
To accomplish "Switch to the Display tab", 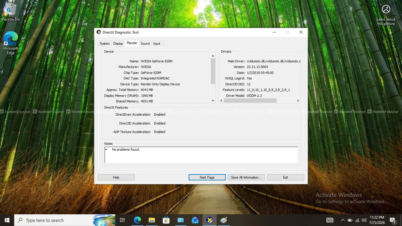I will tap(118, 43).
